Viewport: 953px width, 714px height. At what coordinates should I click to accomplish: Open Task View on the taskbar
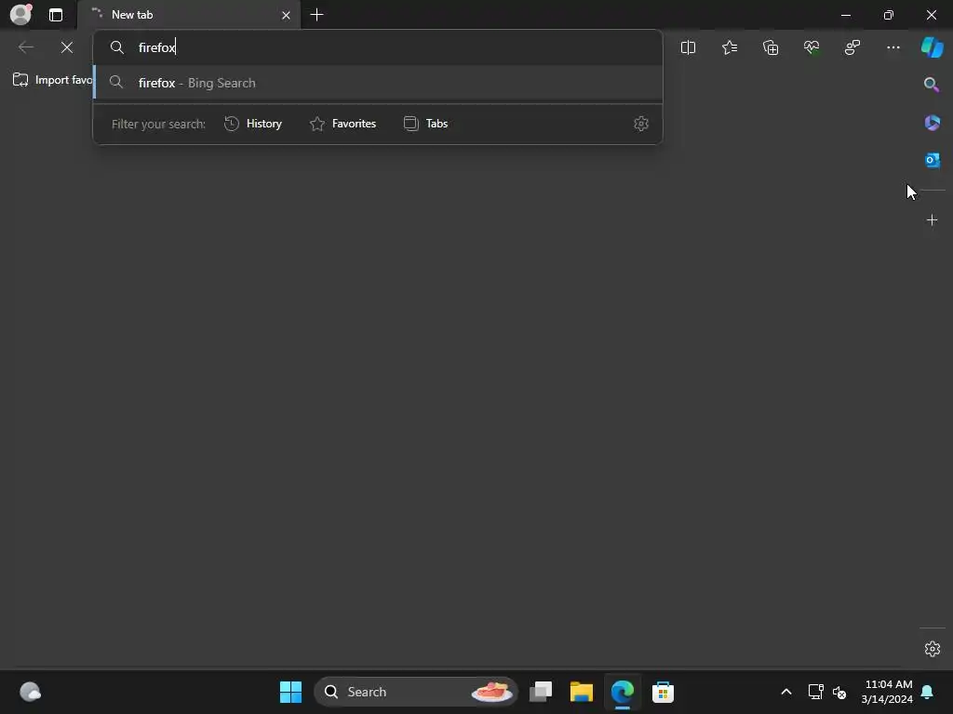[x=541, y=692]
